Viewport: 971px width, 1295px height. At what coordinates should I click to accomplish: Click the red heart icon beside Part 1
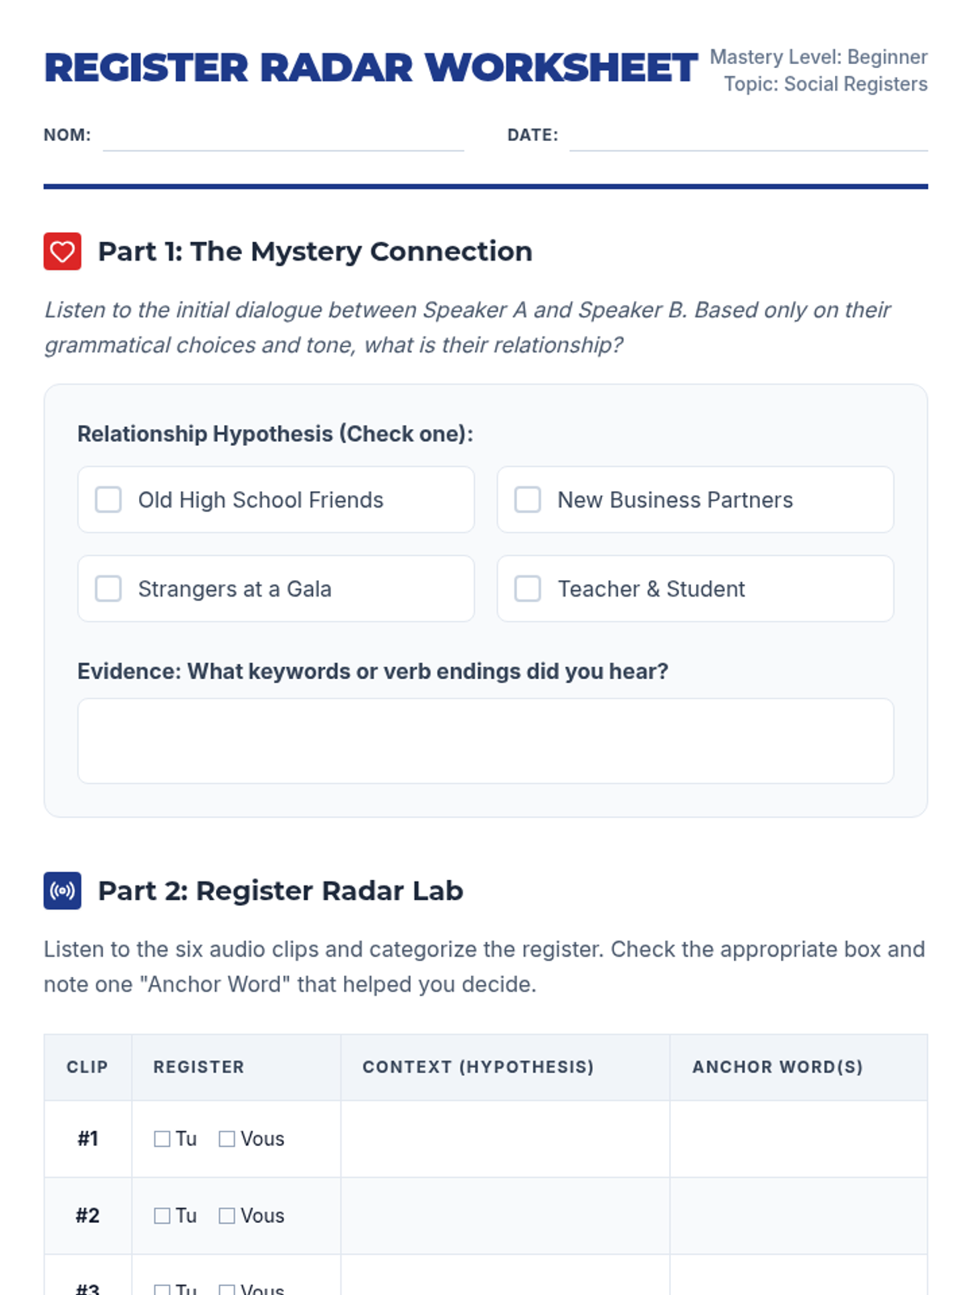pyautogui.click(x=62, y=251)
